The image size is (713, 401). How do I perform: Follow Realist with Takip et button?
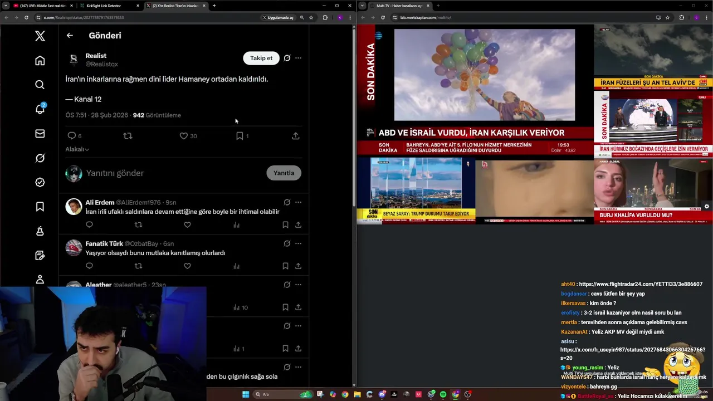[261, 58]
